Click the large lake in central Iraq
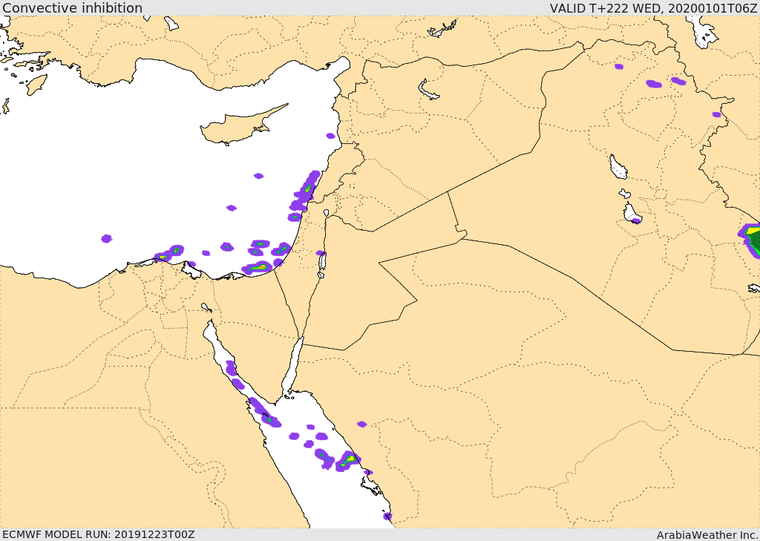Screen dimensions: 760x541 617,167
